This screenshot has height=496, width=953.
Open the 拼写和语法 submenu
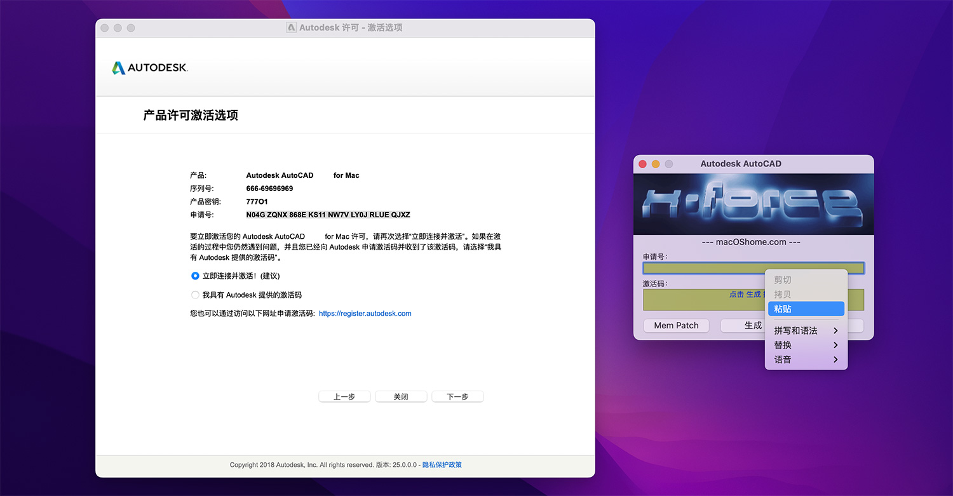tap(806, 331)
